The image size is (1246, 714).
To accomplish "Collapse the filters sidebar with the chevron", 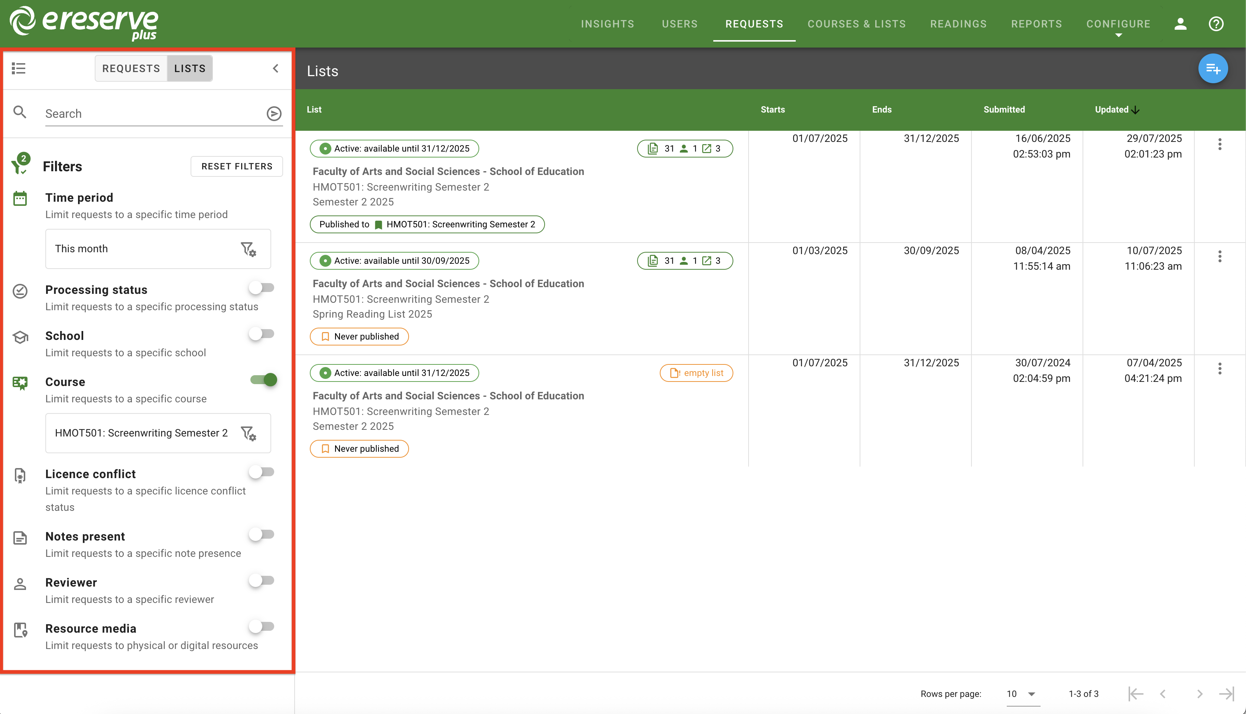I will (275, 68).
